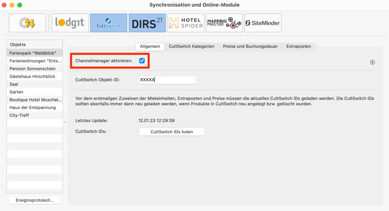The height and width of the screenshot is (211, 389).
Task: Select Ferienpark "Waldblick" in Objekte list
Action: (x=35, y=53)
